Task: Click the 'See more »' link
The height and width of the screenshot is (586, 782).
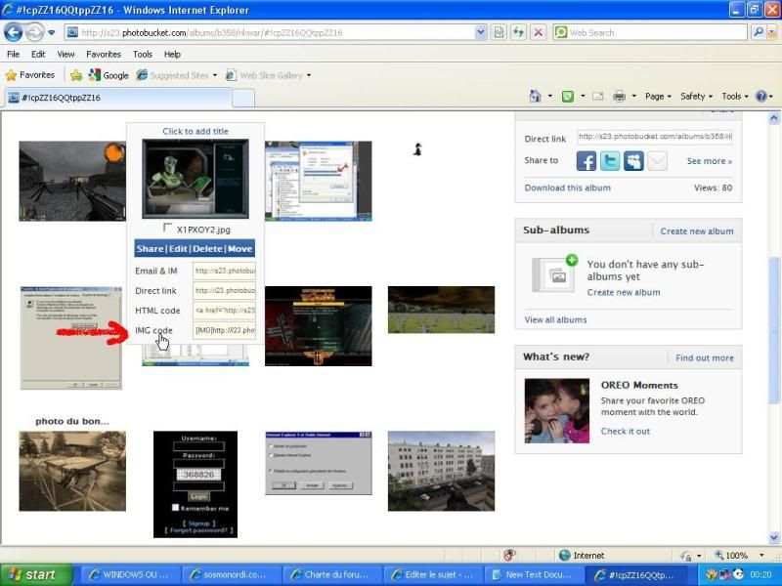Action: tap(710, 161)
